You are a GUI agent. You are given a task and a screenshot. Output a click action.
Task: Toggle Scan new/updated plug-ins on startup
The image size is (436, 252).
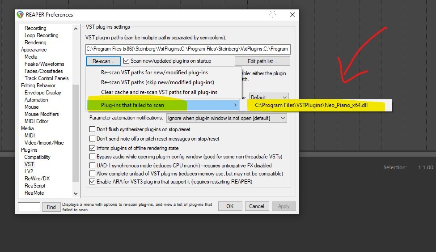click(126, 61)
